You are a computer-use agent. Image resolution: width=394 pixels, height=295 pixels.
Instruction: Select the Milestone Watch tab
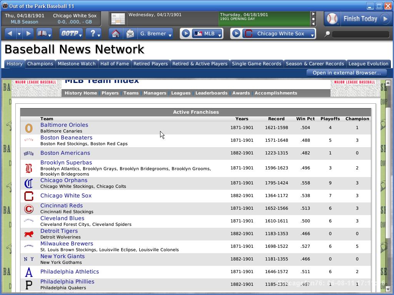77,64
